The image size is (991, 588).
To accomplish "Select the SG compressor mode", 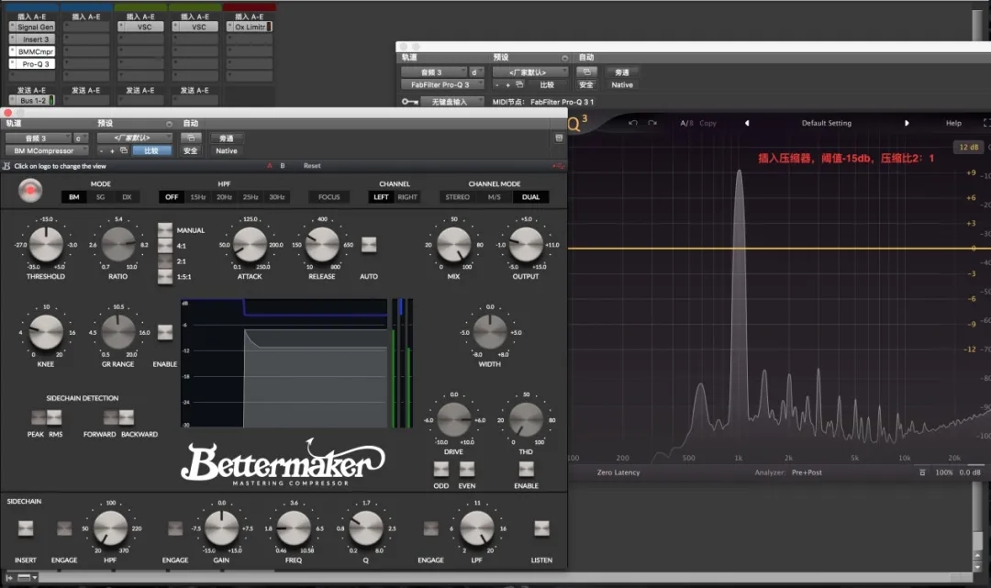I will (x=101, y=197).
